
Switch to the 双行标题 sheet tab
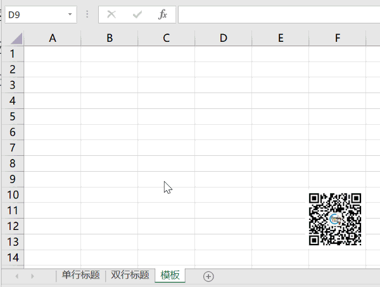[x=130, y=275]
